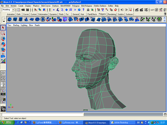Switch to single perspective view layout

3,73
